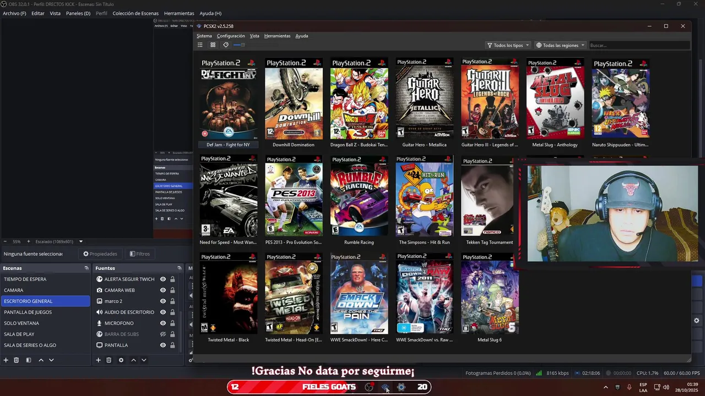This screenshot has height=396, width=705.
Task: Toggle cover titles tag icon in PCSX2
Action: click(x=226, y=45)
